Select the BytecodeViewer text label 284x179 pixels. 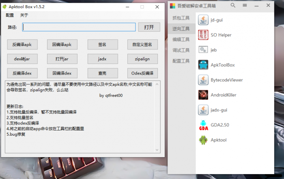point(226,80)
